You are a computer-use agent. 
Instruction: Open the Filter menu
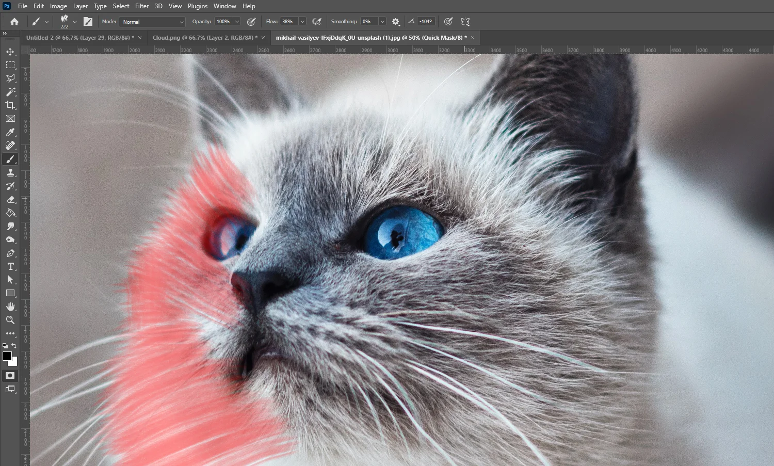point(141,6)
